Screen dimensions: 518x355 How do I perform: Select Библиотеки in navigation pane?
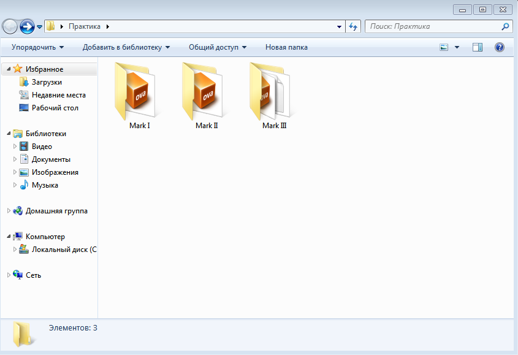46,134
